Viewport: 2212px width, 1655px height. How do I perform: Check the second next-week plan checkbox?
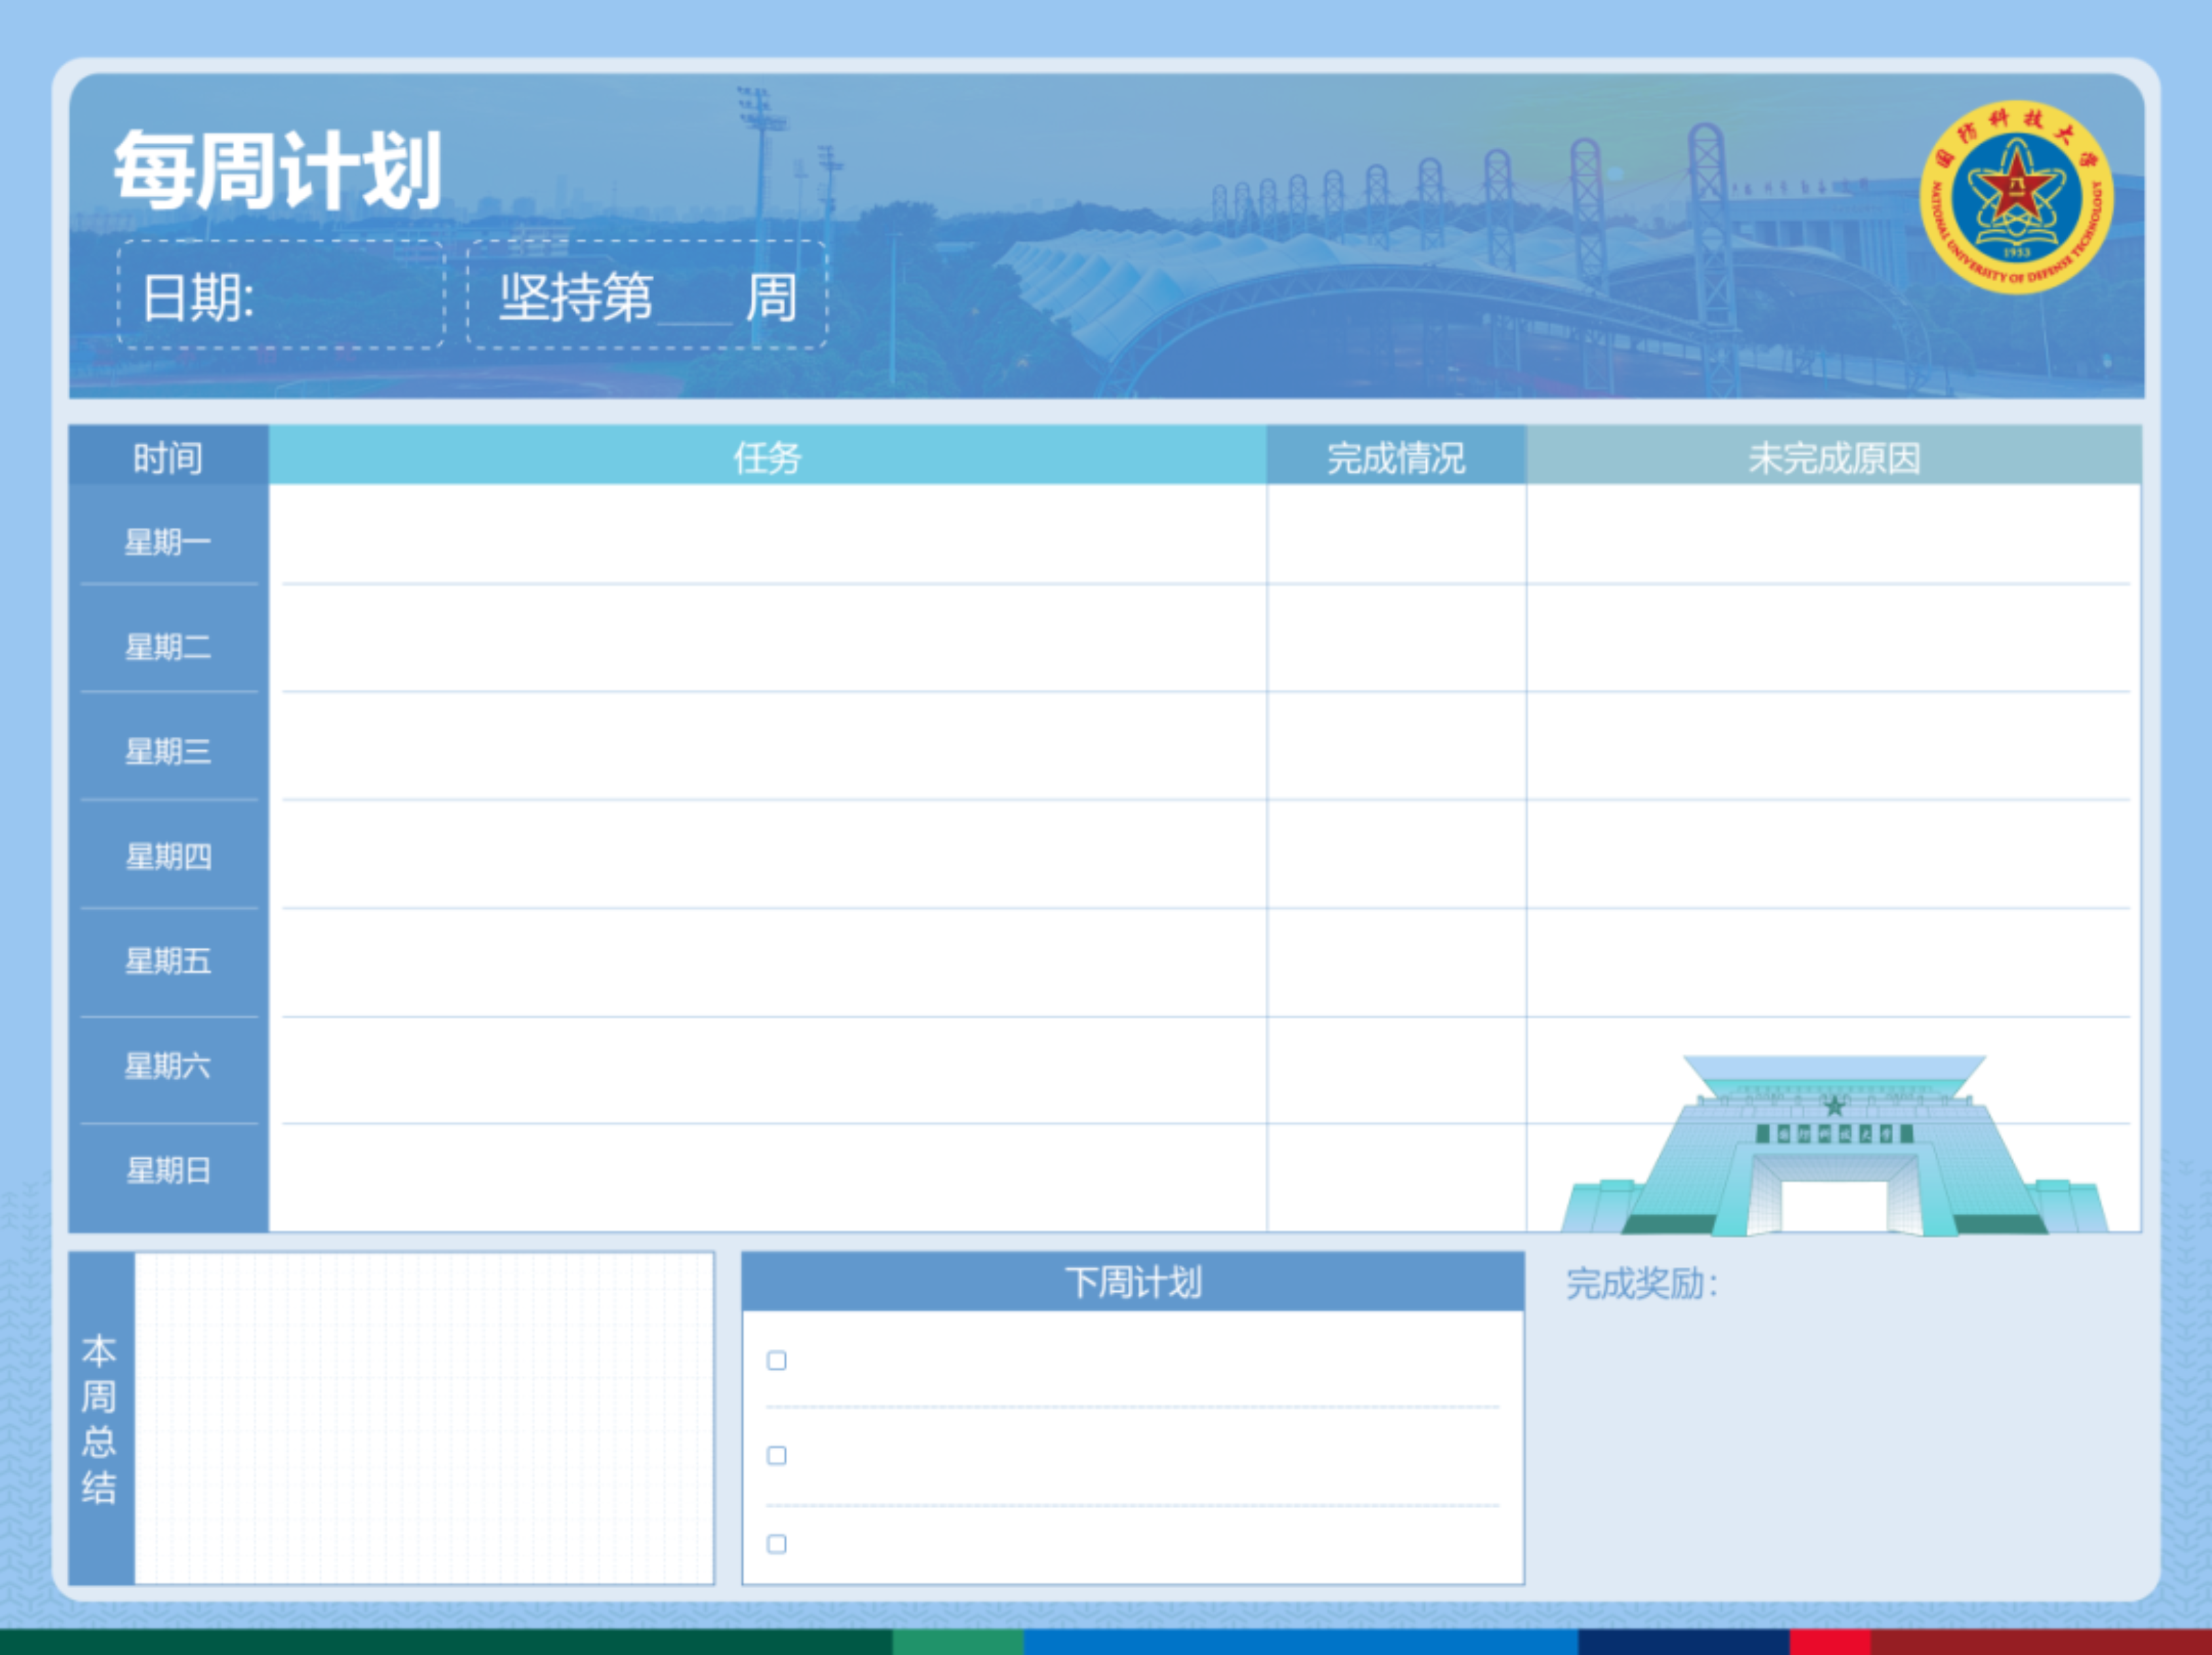(776, 1455)
